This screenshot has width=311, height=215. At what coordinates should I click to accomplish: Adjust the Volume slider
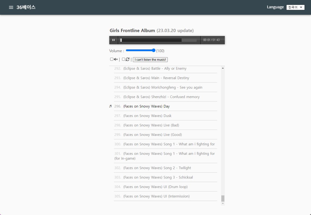[140, 50]
